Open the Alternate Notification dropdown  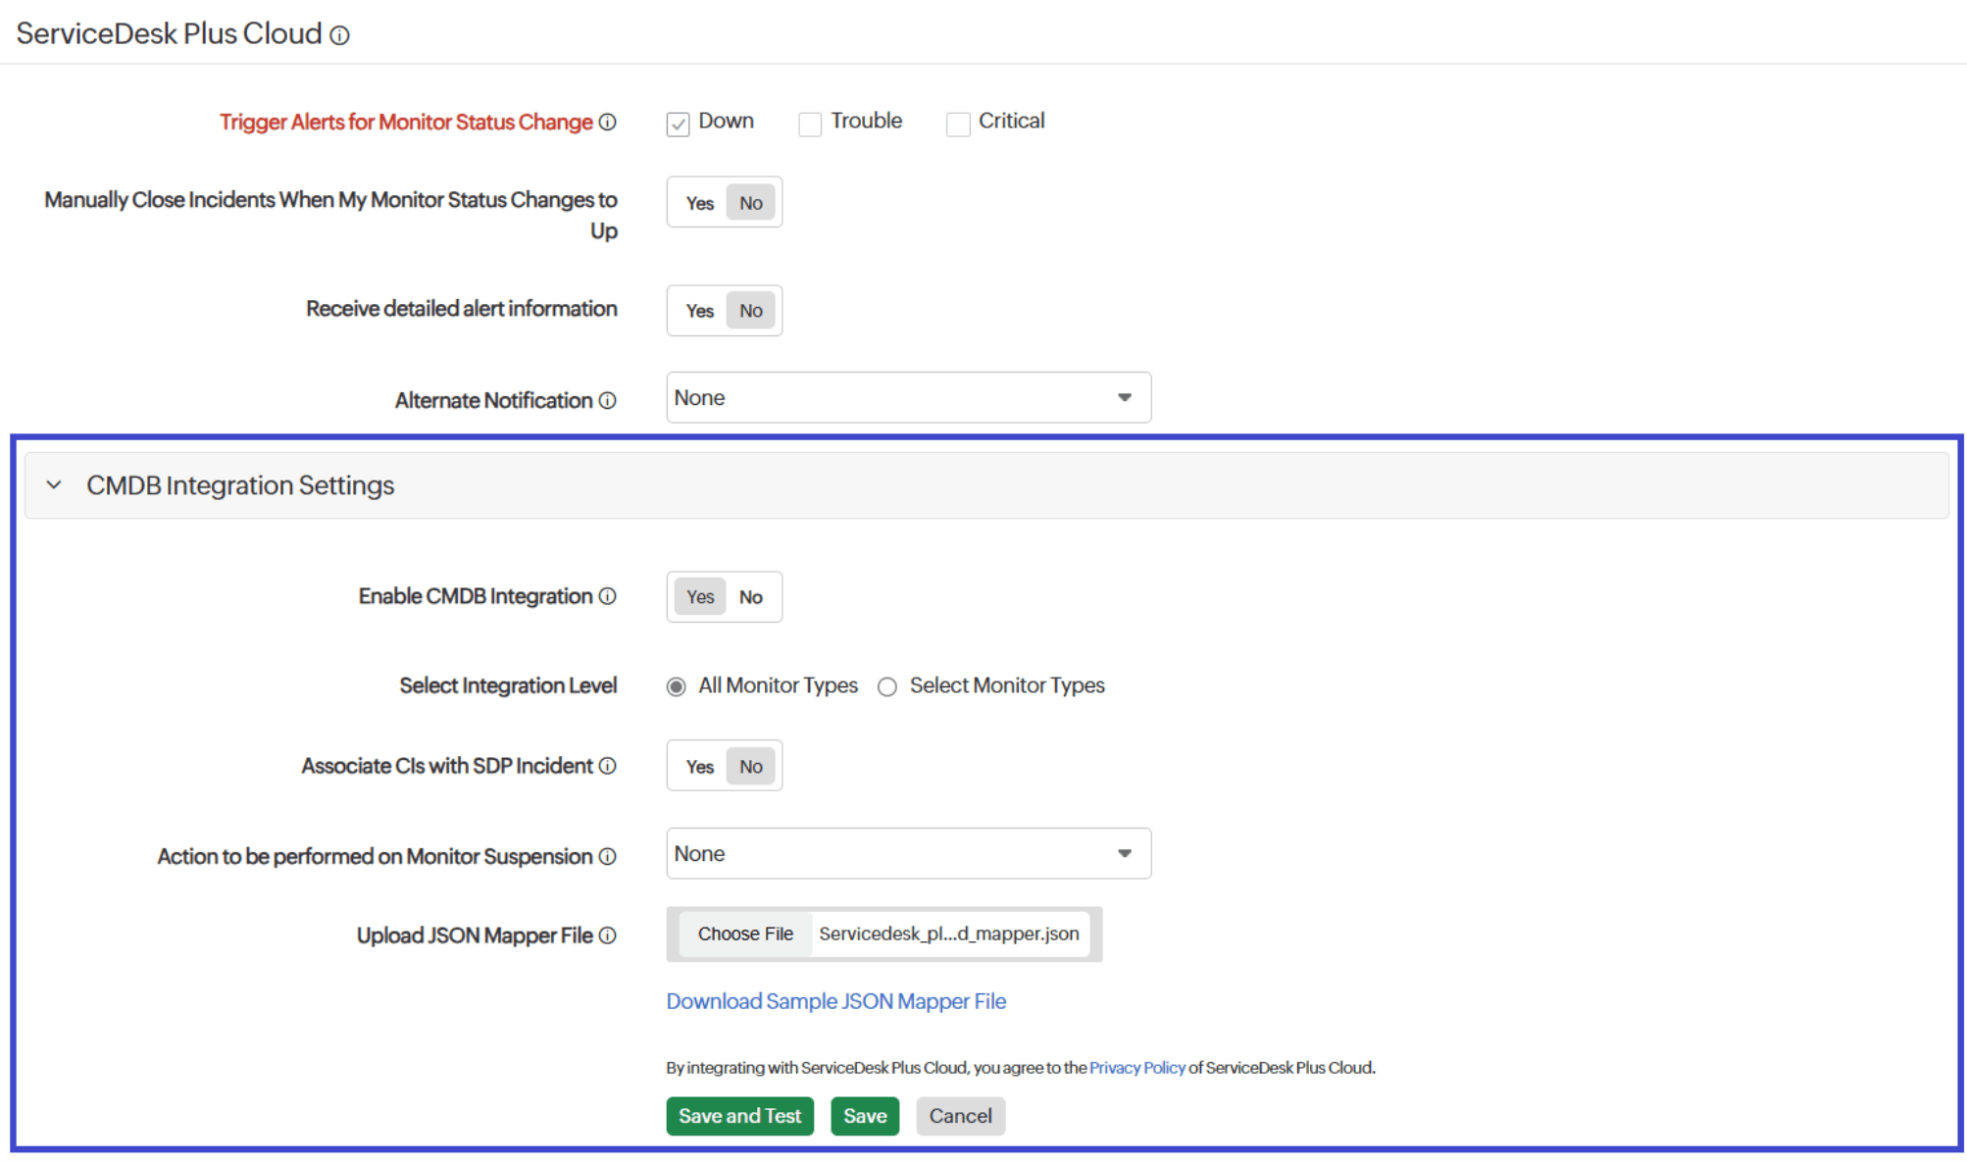coord(908,398)
